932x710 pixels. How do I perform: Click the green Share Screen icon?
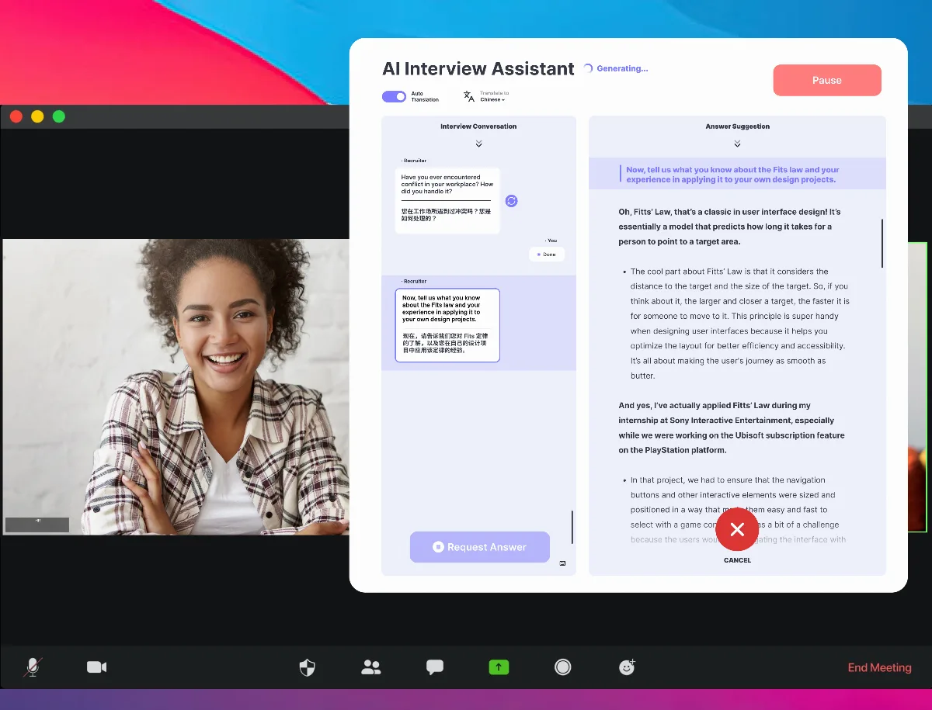(499, 667)
